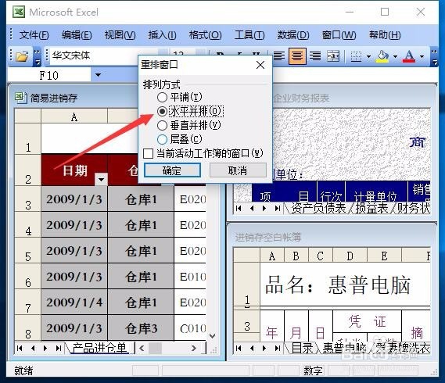Viewport: 445px width, 383px height.
Task: Go to first sheet in 简易进销存 window
Action: pos(20,348)
